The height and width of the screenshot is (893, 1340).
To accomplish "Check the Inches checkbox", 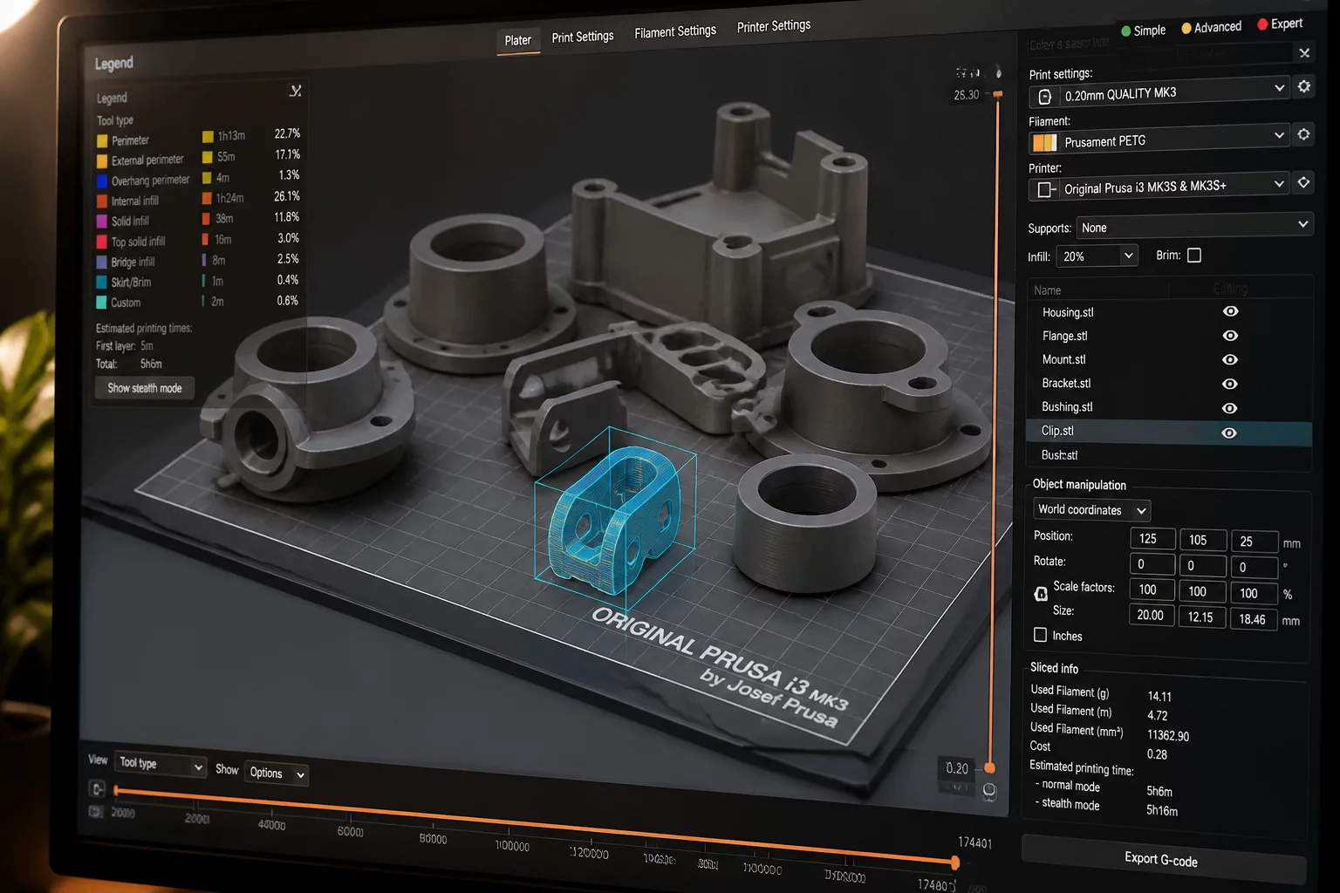I will [1040, 635].
